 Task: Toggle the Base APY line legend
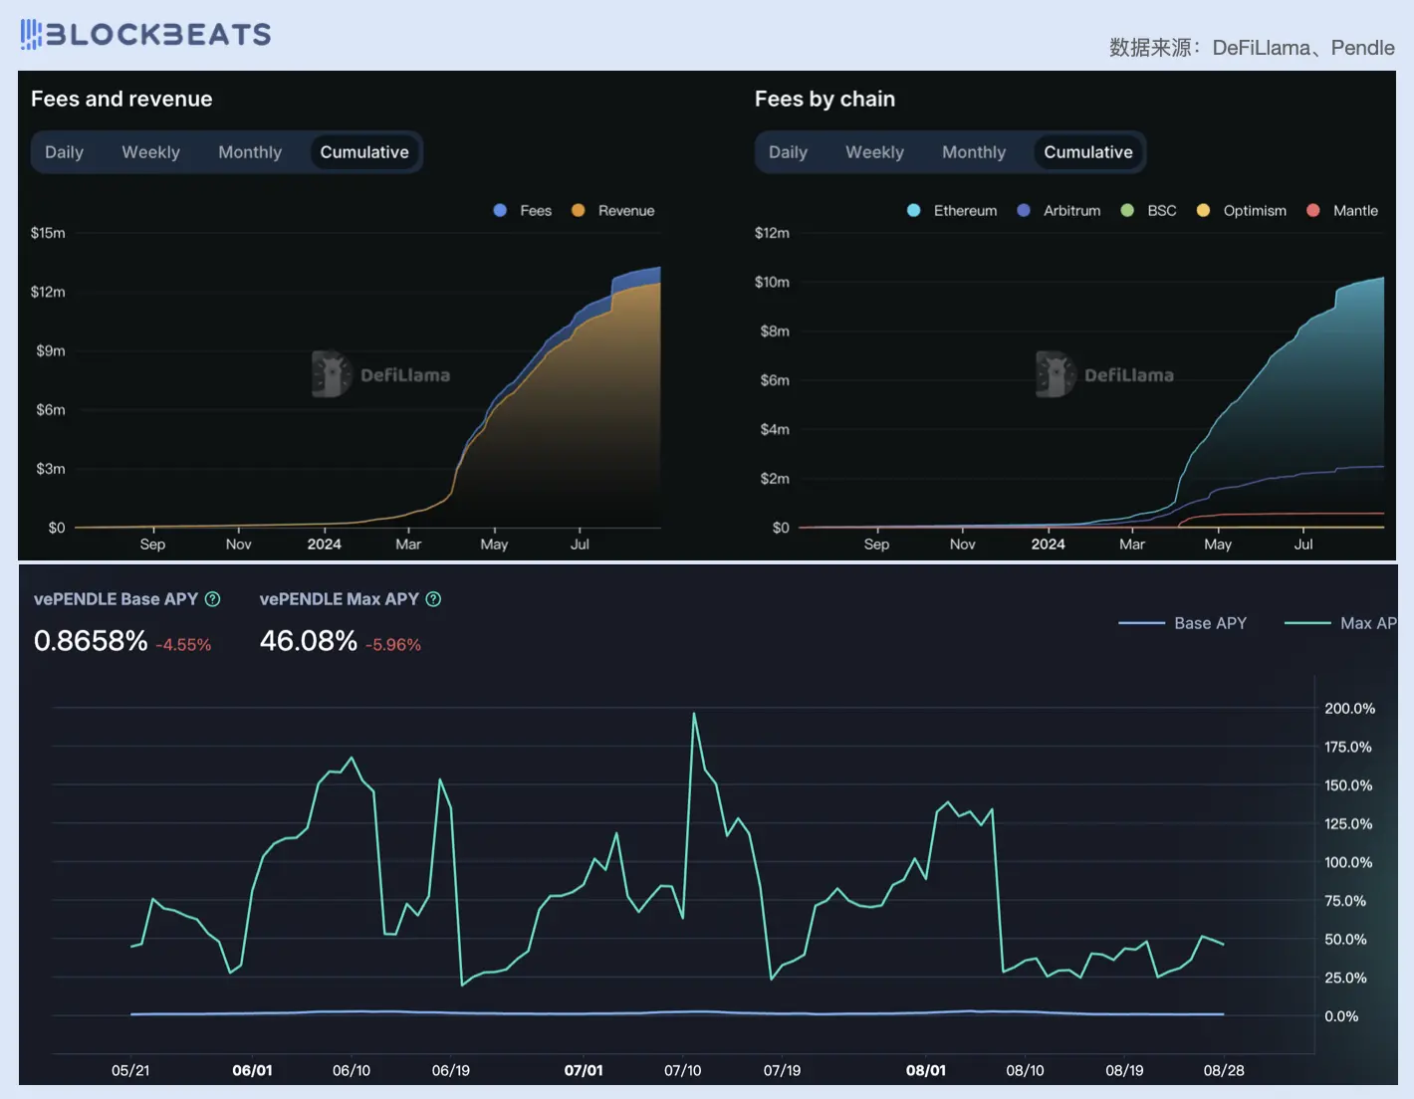pyautogui.click(x=1182, y=623)
